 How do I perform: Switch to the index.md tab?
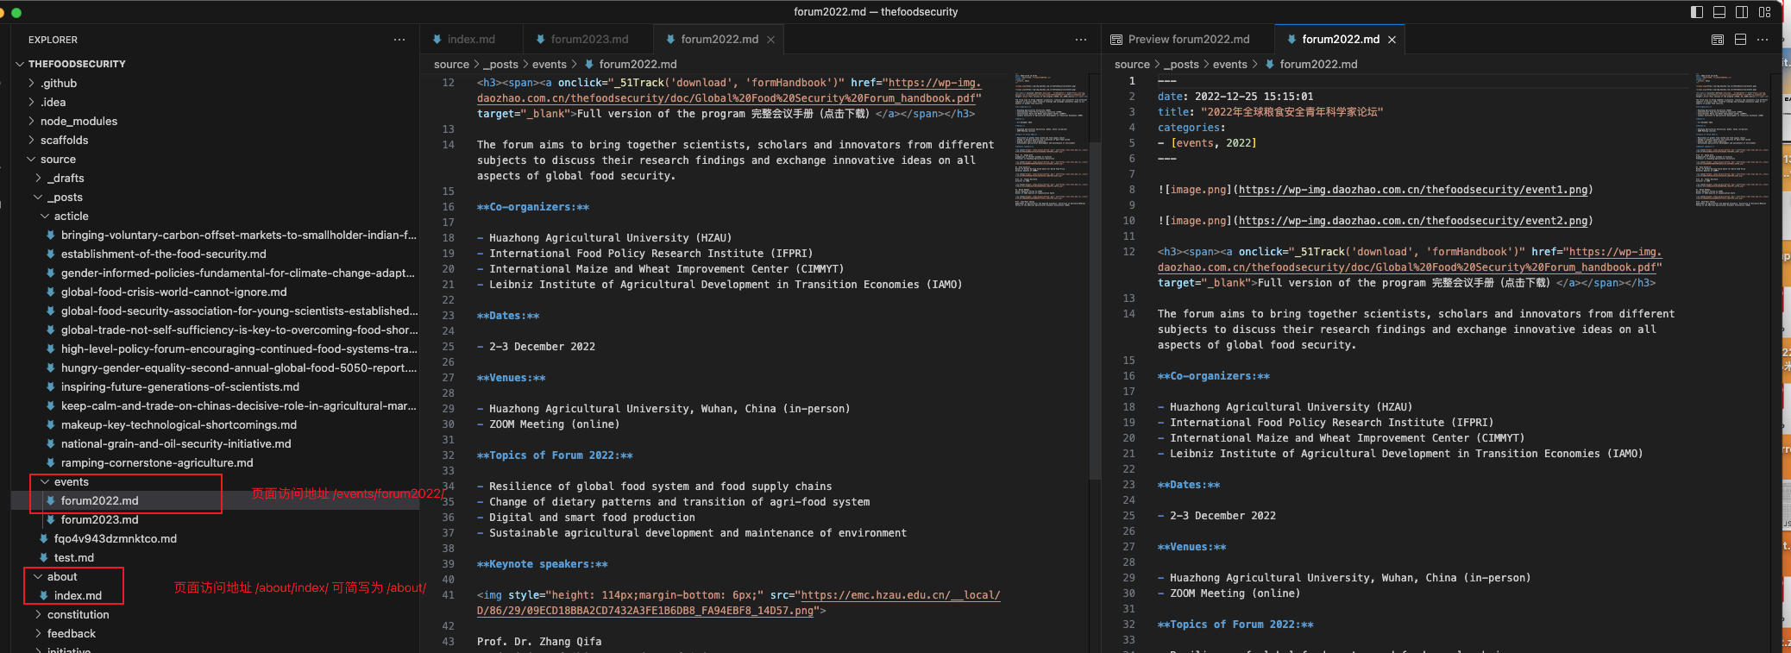(470, 40)
